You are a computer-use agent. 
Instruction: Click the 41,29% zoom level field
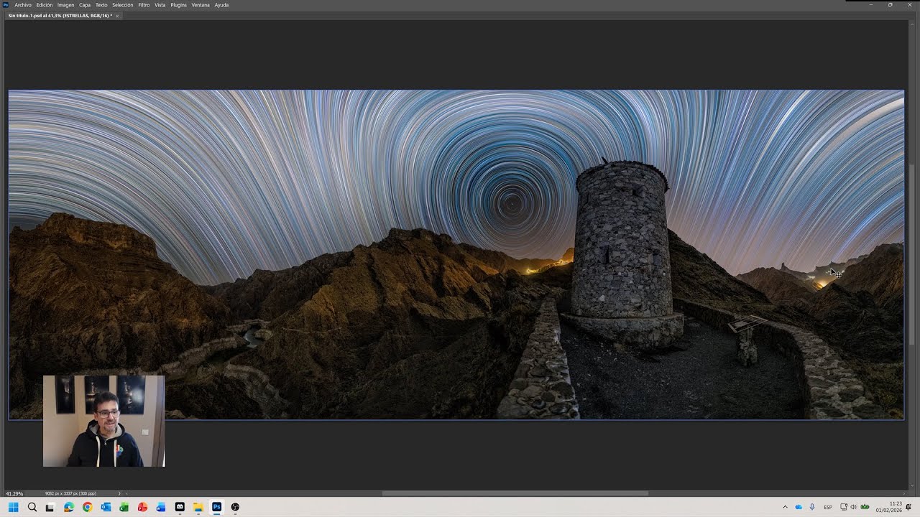[x=14, y=493]
